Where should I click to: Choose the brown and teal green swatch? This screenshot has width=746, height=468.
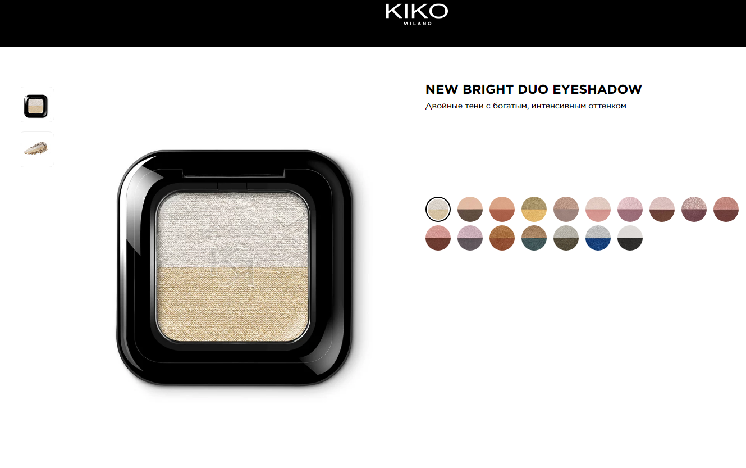pyautogui.click(x=534, y=238)
